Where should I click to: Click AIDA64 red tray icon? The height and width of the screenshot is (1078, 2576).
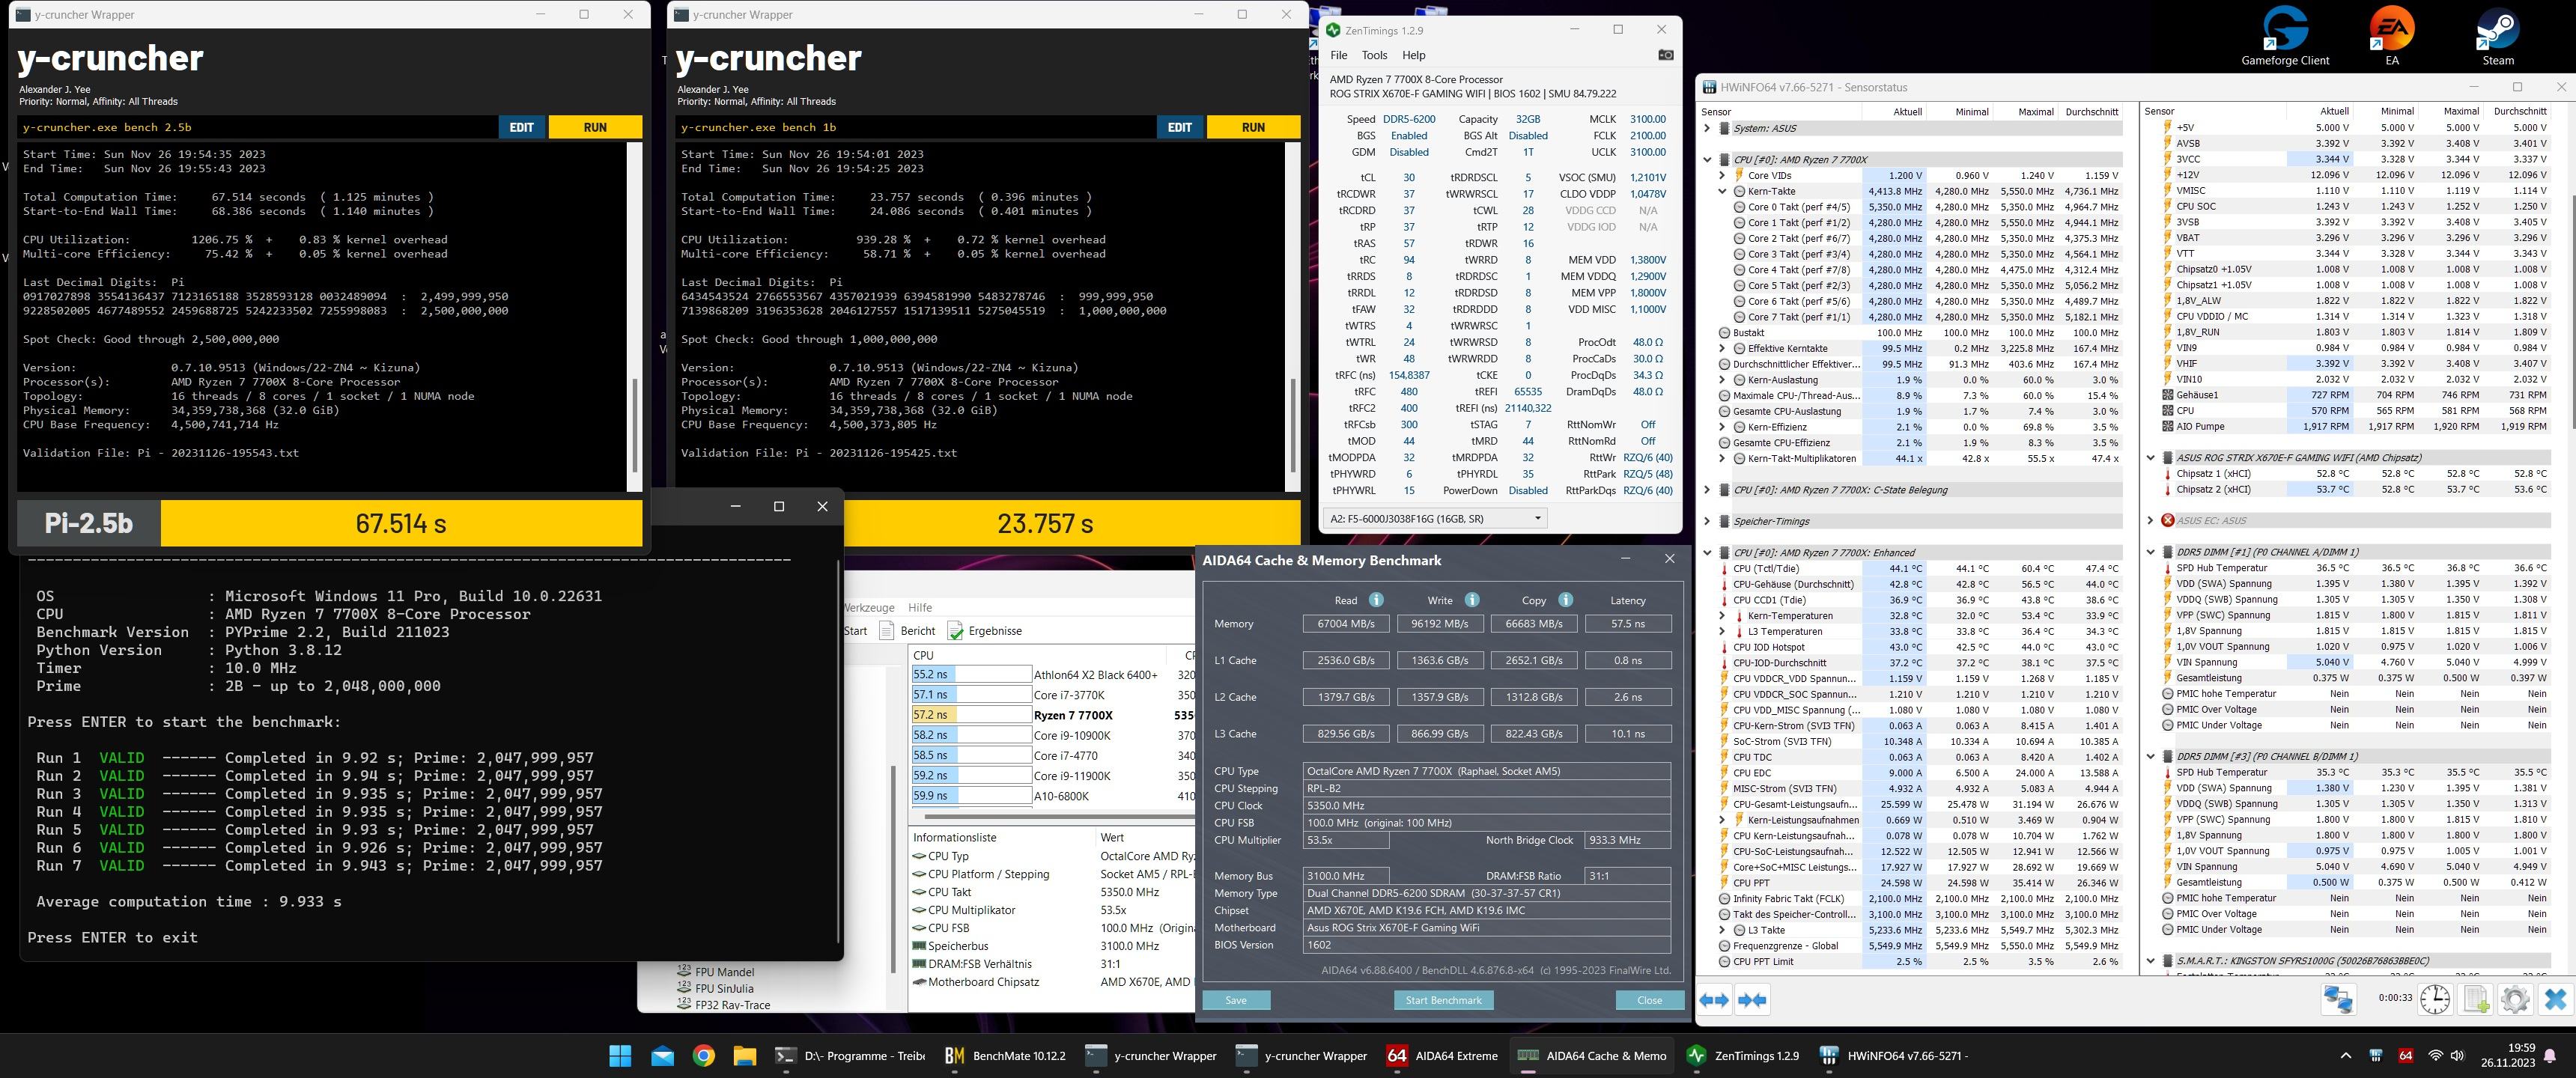pos(2406,1056)
